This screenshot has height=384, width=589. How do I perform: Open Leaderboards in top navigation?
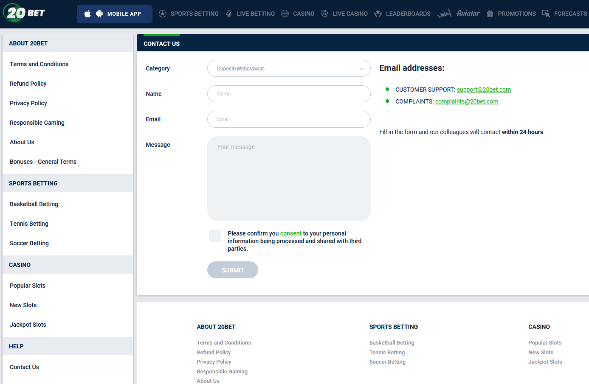pyautogui.click(x=408, y=14)
